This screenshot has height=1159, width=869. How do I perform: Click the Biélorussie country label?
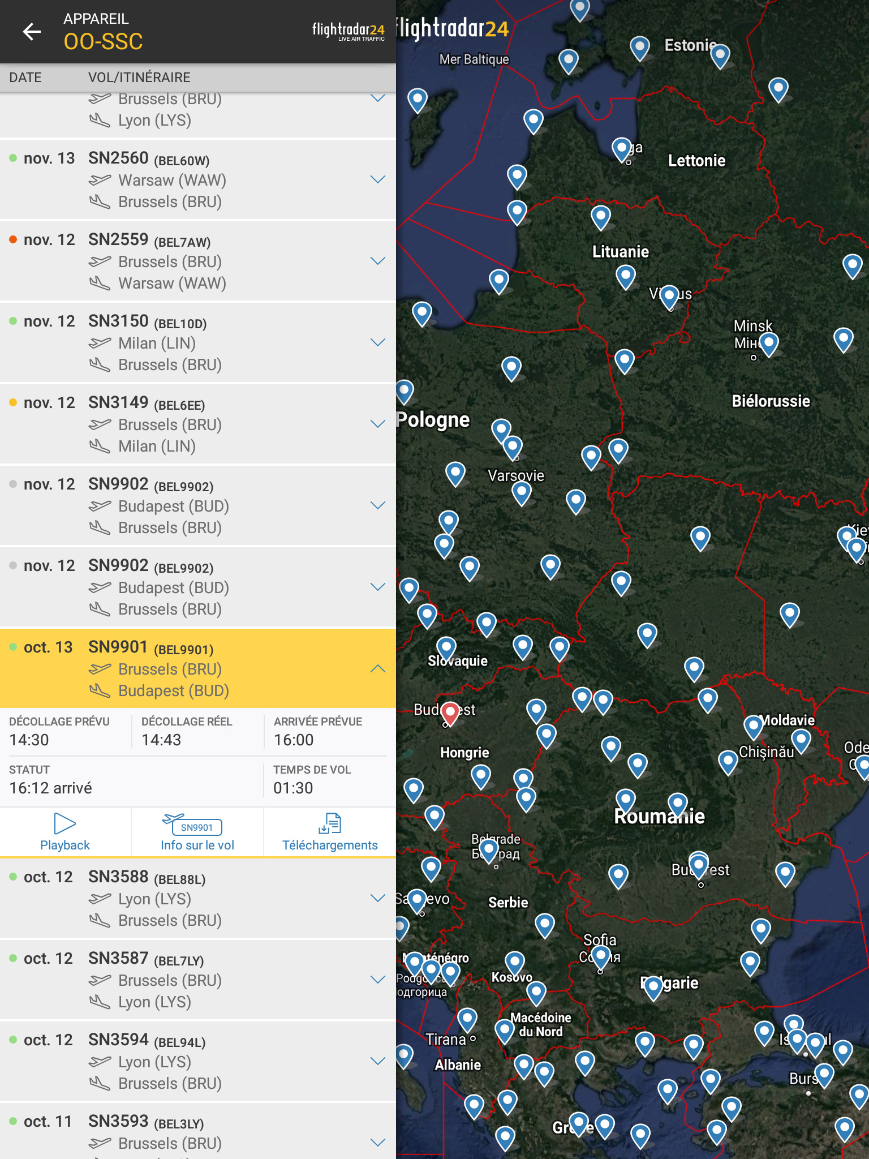[x=771, y=401]
